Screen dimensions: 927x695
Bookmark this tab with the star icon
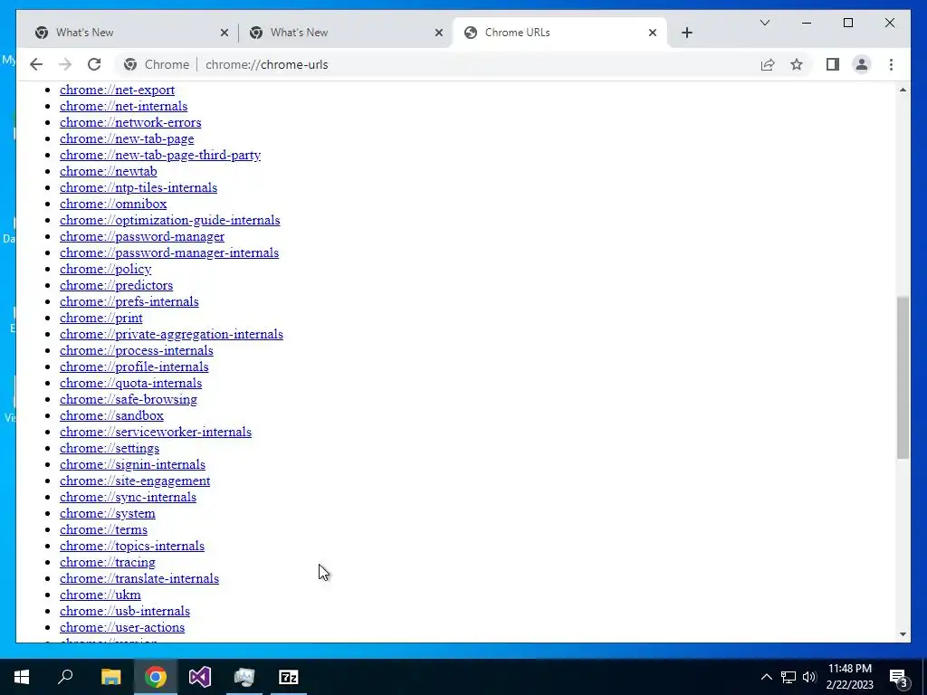tap(797, 64)
